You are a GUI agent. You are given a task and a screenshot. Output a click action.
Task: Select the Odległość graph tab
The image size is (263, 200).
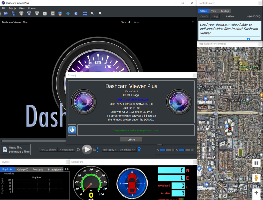pos(22,169)
